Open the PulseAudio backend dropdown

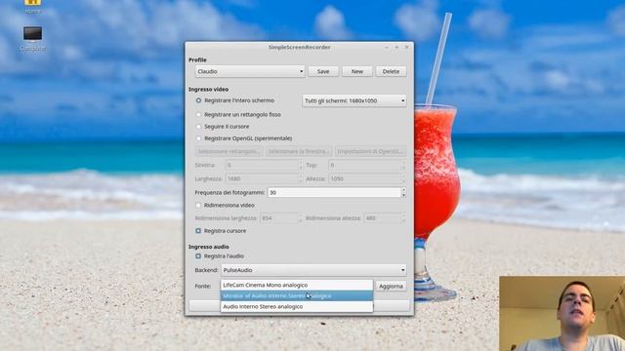(x=313, y=270)
